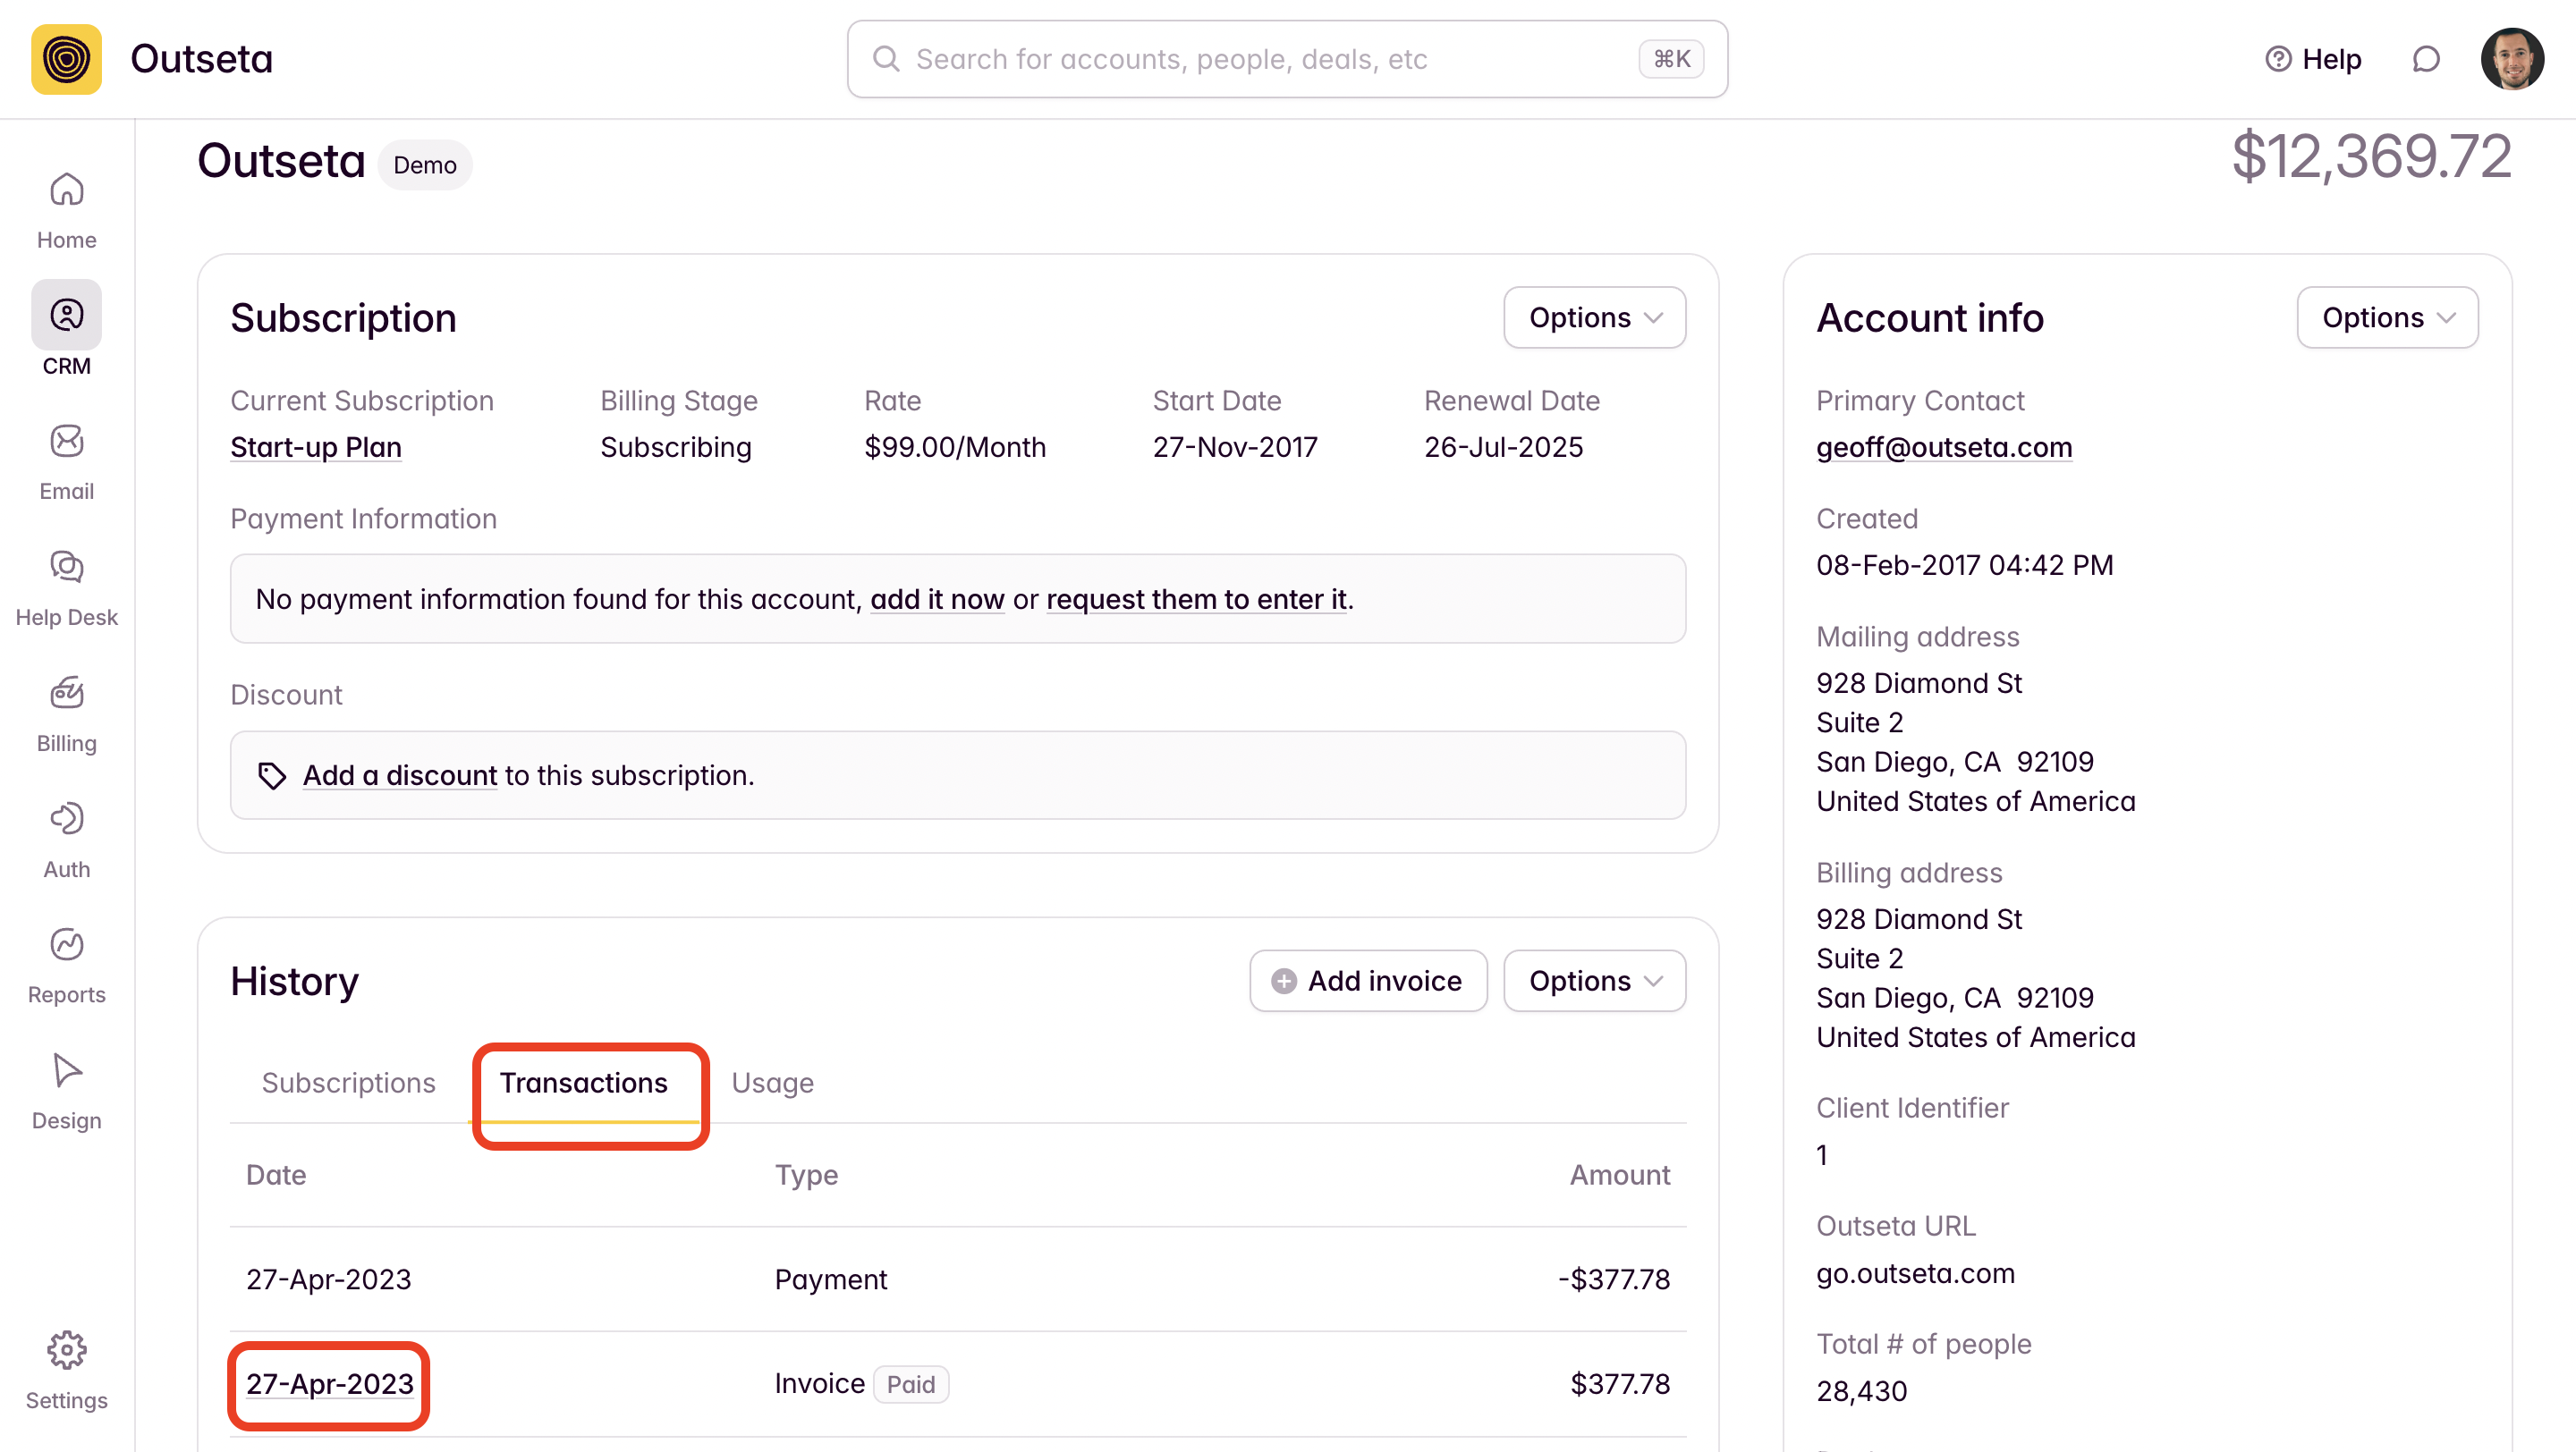
Task: Click the Add invoice button
Action: tap(1367, 982)
